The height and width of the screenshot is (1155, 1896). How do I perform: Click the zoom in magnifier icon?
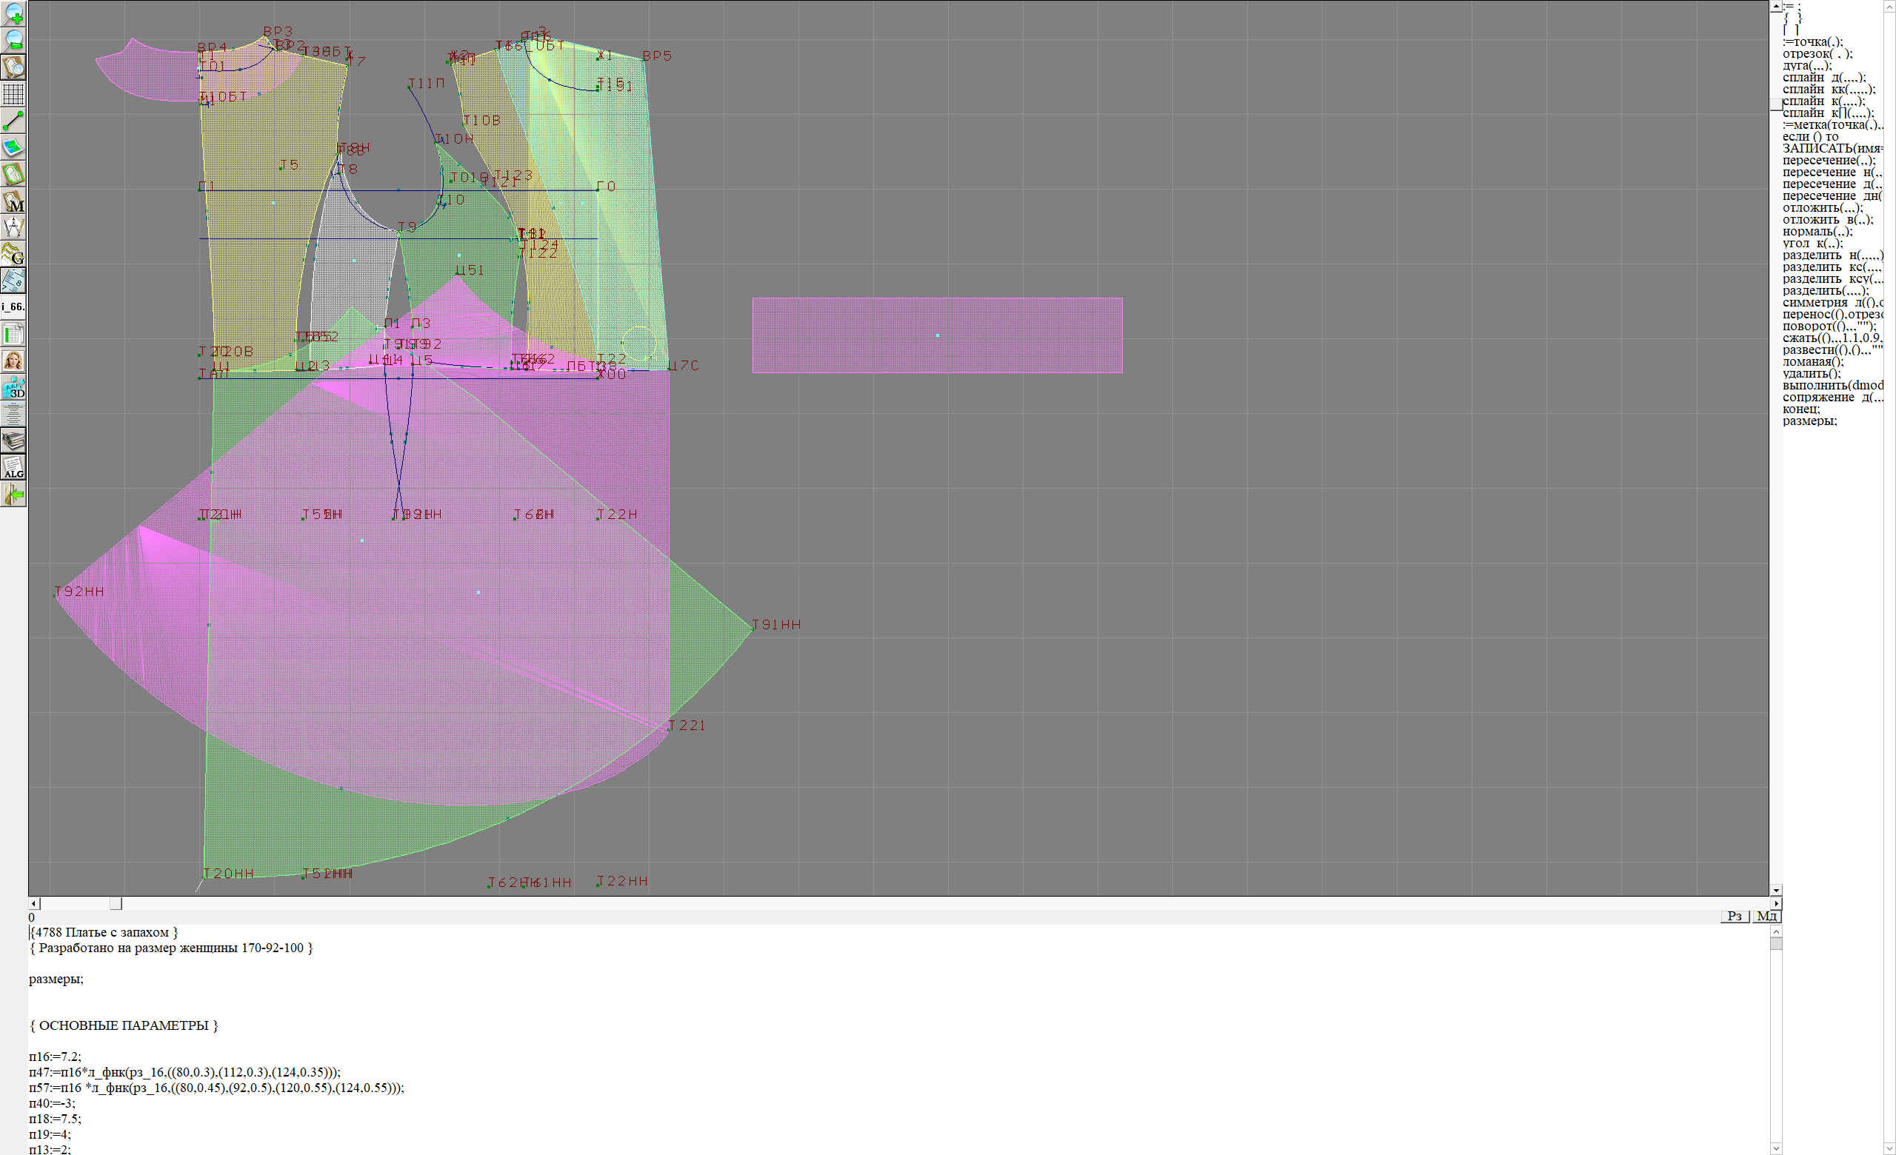[14, 14]
